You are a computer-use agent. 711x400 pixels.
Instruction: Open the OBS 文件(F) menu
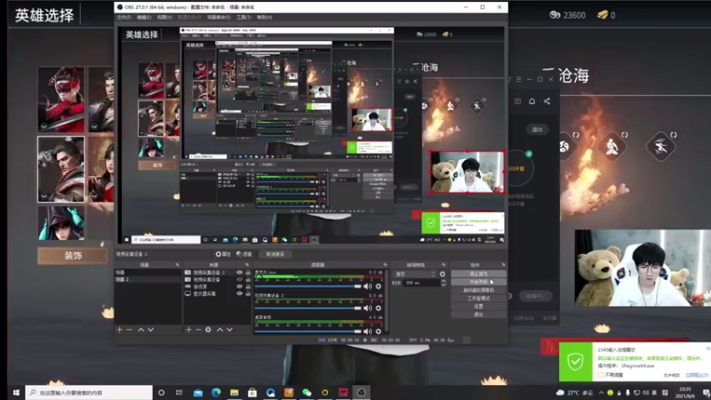click(x=124, y=17)
